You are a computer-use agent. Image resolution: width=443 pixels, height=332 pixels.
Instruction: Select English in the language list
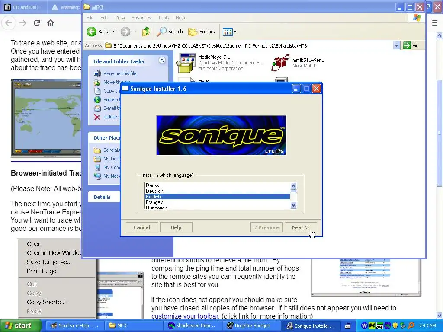pos(217,197)
